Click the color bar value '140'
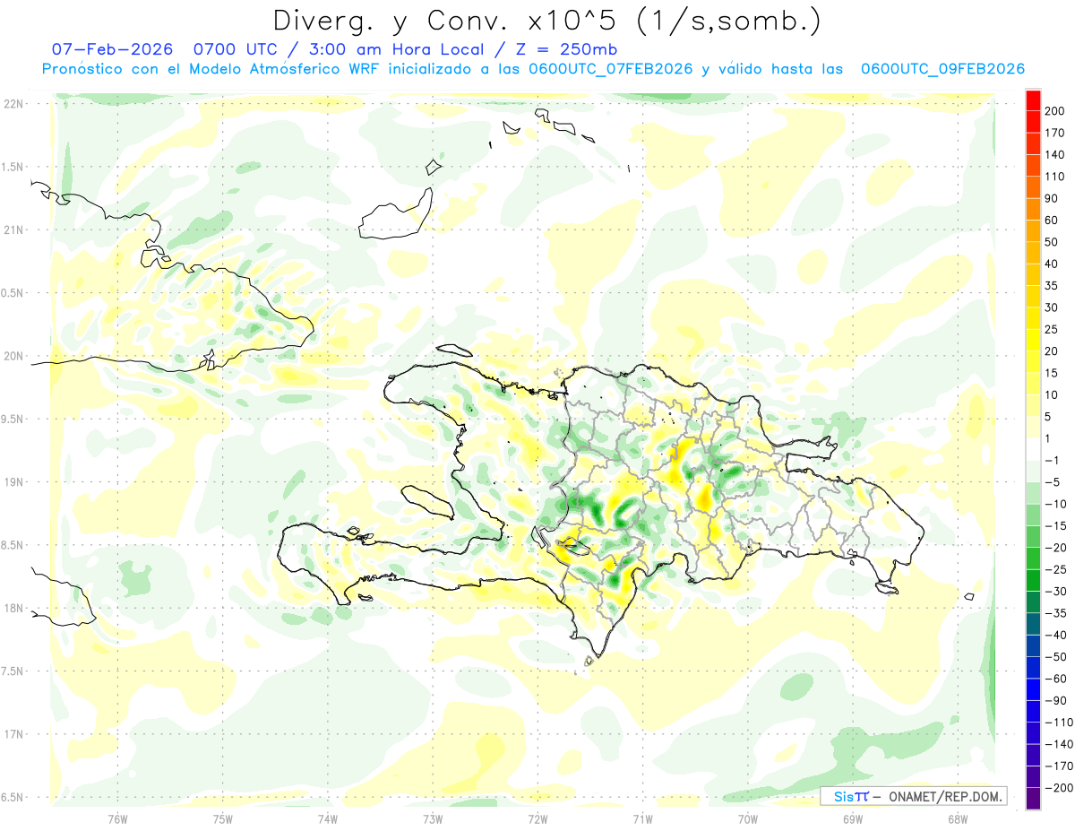This screenshot has height=831, width=1075. pyautogui.click(x=1056, y=155)
